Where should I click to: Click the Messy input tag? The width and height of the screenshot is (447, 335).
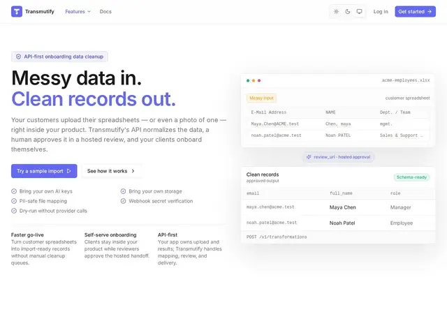[x=261, y=98]
